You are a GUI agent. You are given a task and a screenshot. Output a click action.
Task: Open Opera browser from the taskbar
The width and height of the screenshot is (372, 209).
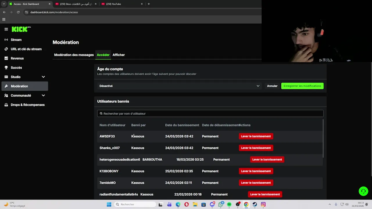[186, 204]
